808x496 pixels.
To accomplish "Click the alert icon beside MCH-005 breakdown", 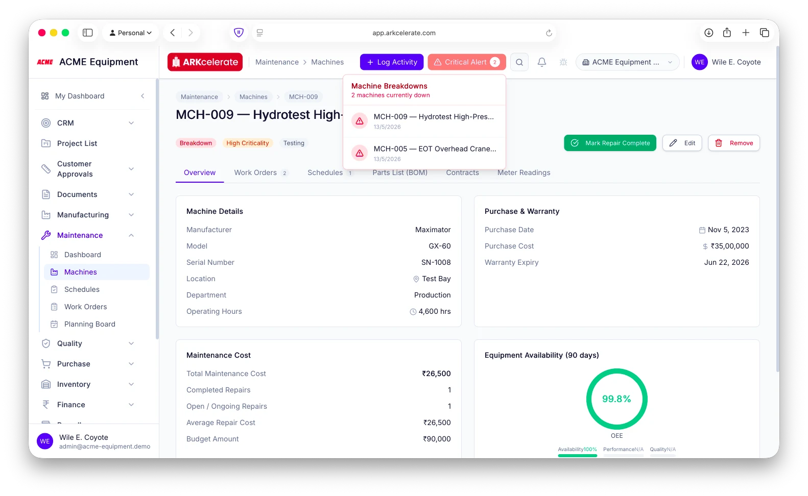I will tap(360, 153).
